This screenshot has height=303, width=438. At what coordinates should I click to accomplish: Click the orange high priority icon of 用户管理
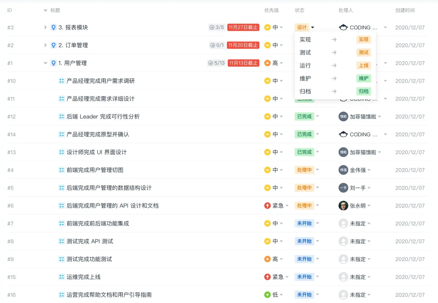pyautogui.click(x=267, y=63)
